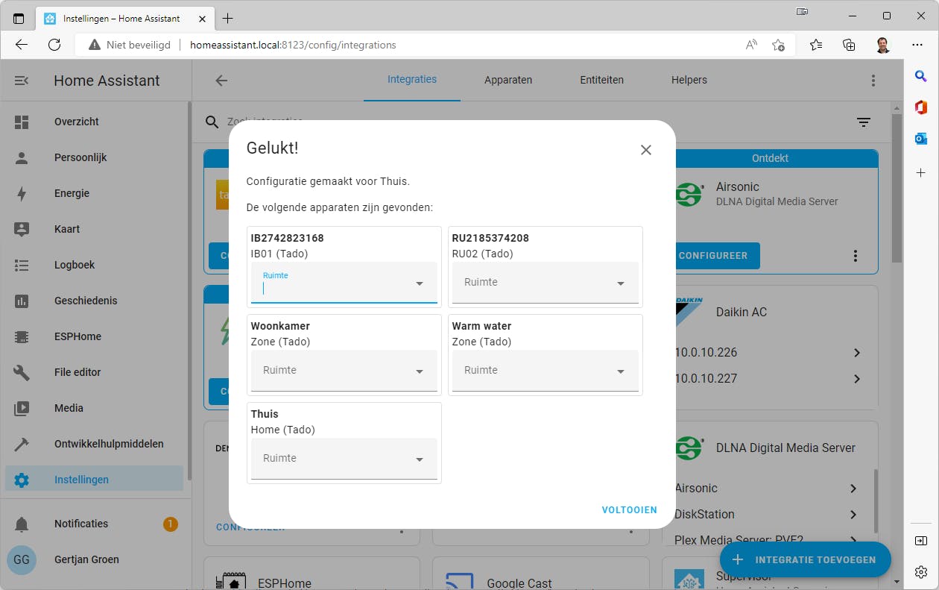The width and height of the screenshot is (939, 590).
Task: Open Edge sidebar settings gear
Action: tap(921, 572)
